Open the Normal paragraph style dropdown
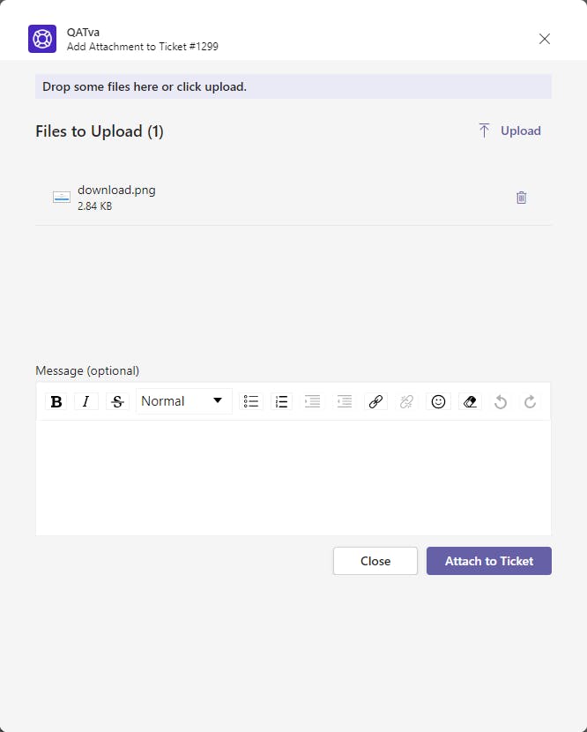 click(x=183, y=401)
